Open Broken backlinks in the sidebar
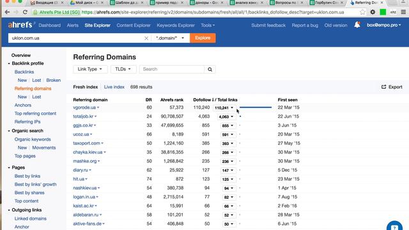 pyautogui.click(x=54, y=80)
